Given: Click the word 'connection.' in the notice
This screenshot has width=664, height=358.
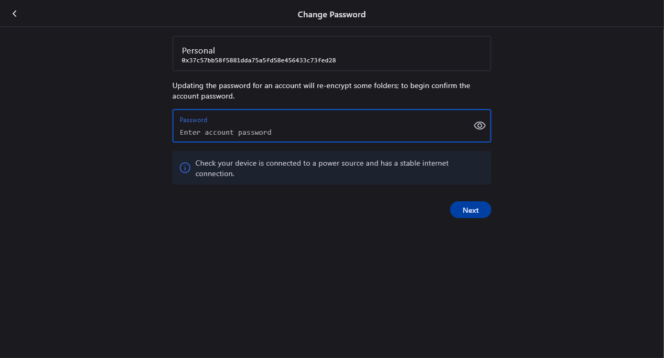Looking at the screenshot, I should [215, 173].
